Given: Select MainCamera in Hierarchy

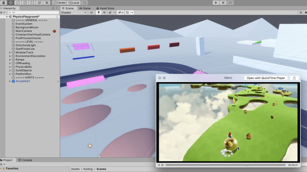Looking at the screenshot, I should 24,31.
